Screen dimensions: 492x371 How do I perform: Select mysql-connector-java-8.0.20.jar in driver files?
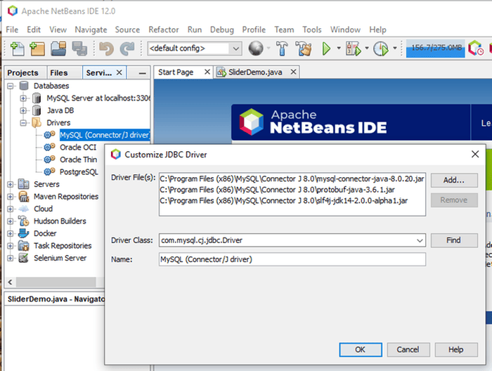[x=292, y=178]
